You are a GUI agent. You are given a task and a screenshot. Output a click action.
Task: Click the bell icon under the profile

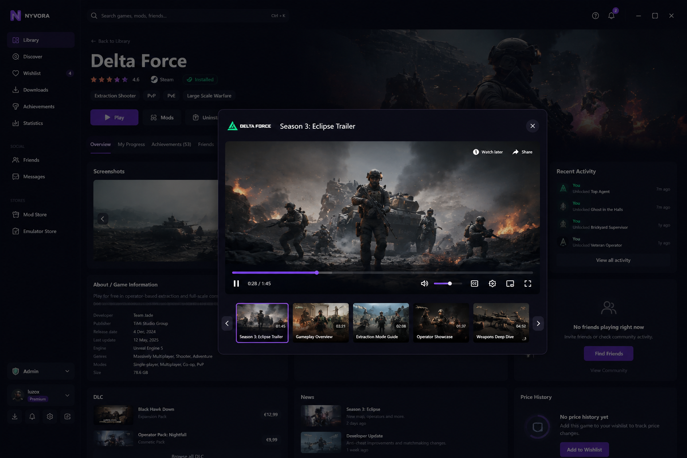32,416
